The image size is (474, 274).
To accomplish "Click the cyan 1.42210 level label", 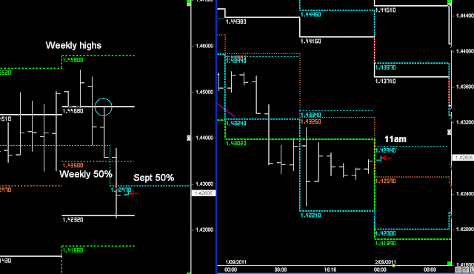I will [310, 215].
